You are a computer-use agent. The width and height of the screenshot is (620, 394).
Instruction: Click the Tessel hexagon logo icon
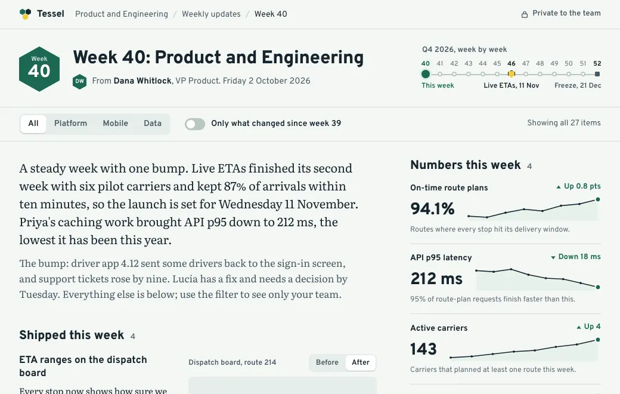[x=25, y=14]
